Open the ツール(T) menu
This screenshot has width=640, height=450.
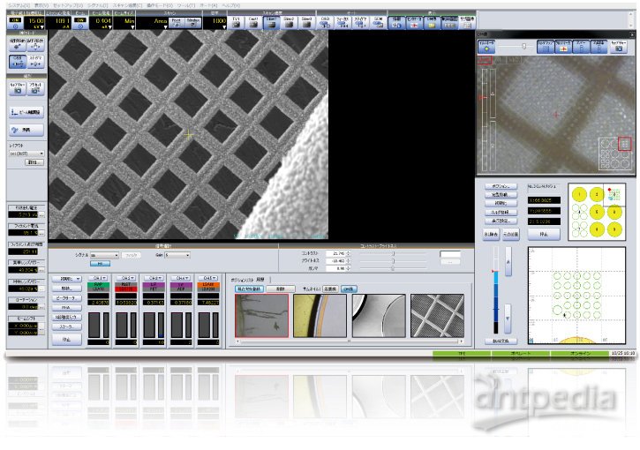tap(183, 4)
